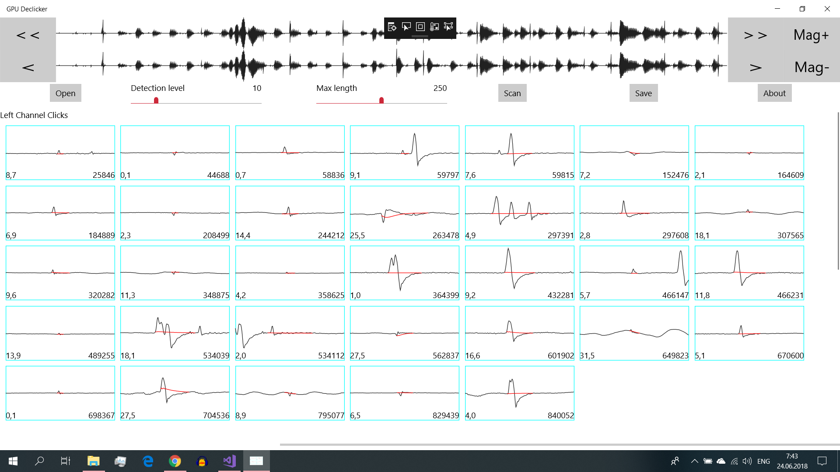This screenshot has width=840, height=472.
Task: Select the click thumbnail at position 297391
Action: [x=519, y=213]
